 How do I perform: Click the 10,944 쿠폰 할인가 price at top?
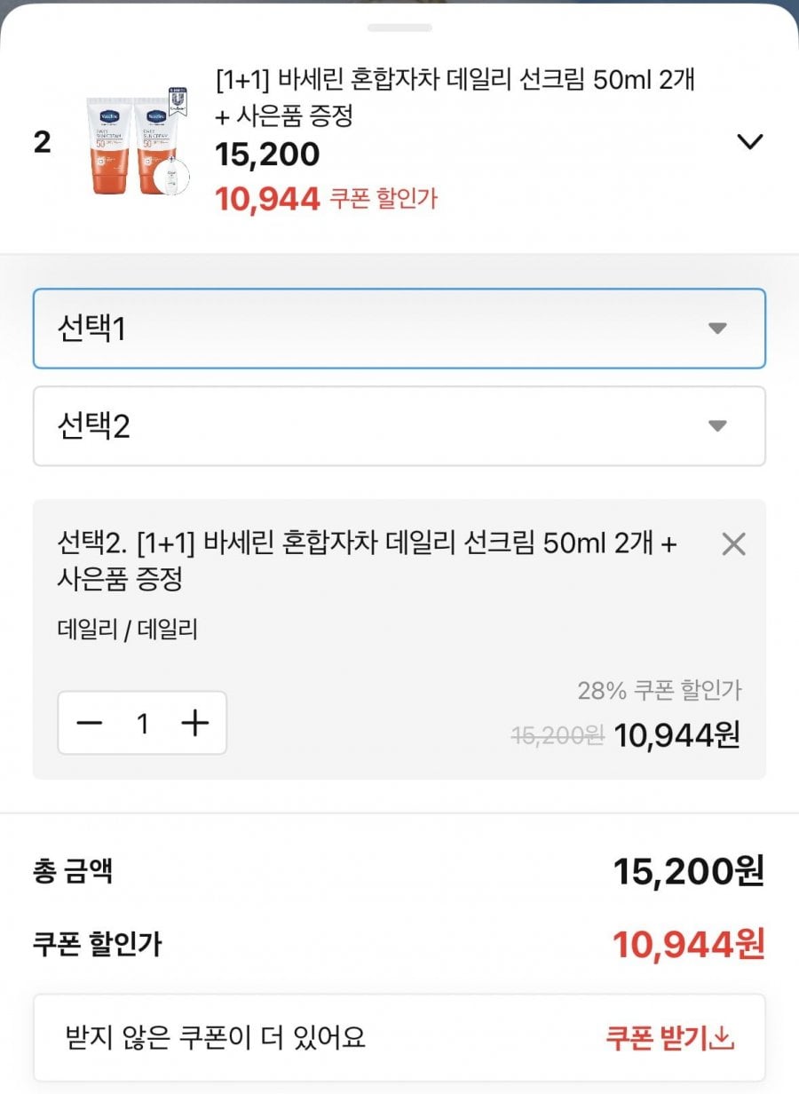(327, 199)
